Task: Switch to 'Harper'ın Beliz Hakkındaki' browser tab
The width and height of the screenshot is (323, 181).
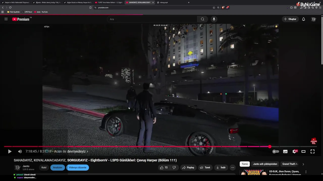Action: point(16,3)
